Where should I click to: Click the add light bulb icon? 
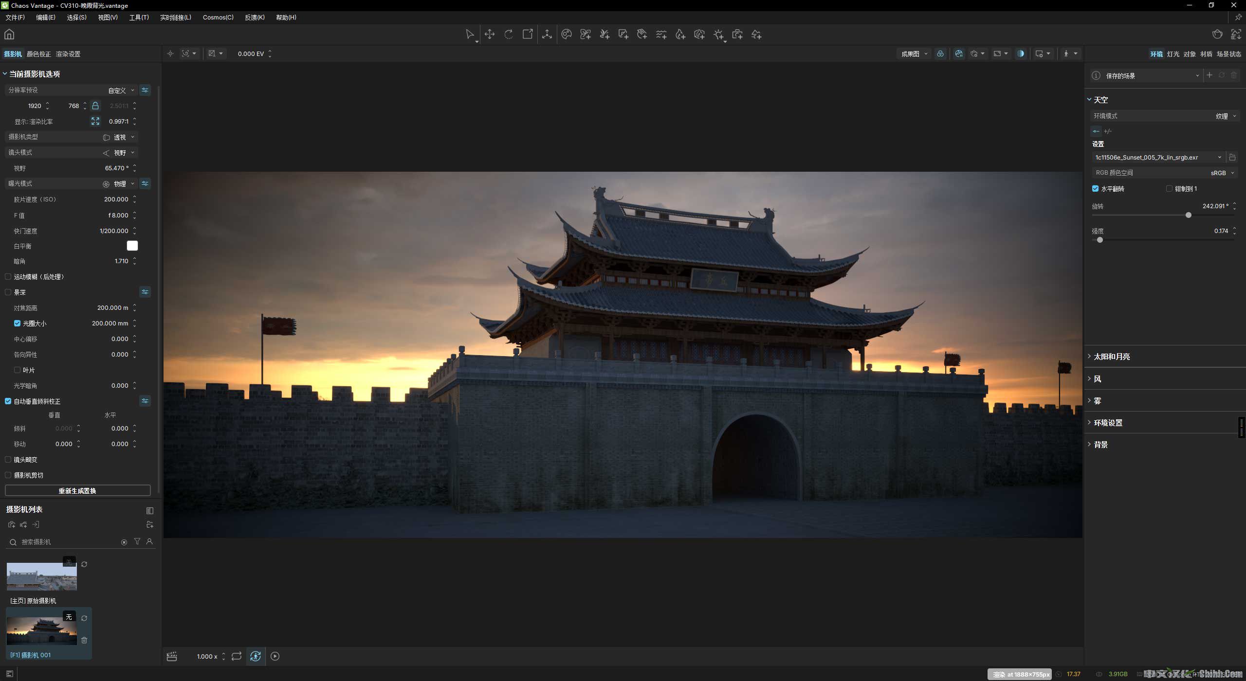pyautogui.click(x=718, y=34)
